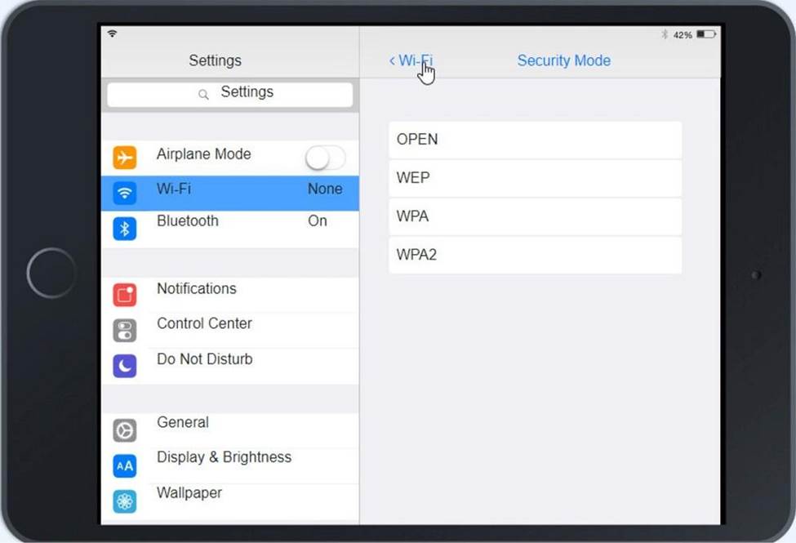Click the Settings search field
This screenshot has height=543, width=796.
230,94
